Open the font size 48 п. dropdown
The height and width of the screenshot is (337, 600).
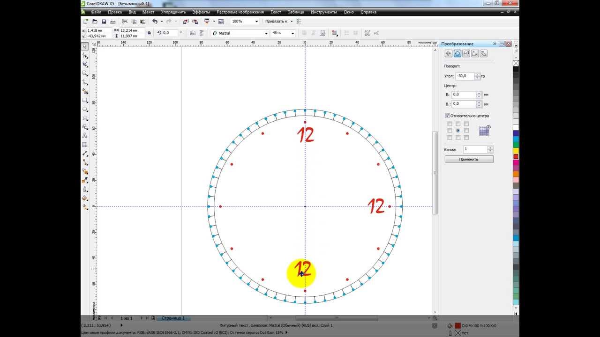pyautogui.click(x=292, y=33)
